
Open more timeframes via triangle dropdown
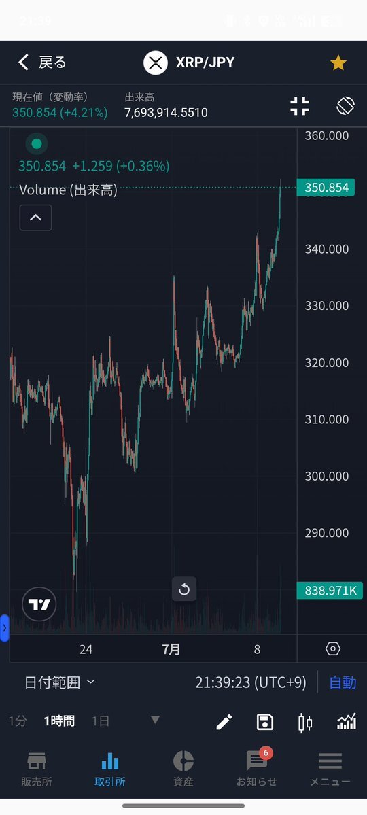(155, 720)
